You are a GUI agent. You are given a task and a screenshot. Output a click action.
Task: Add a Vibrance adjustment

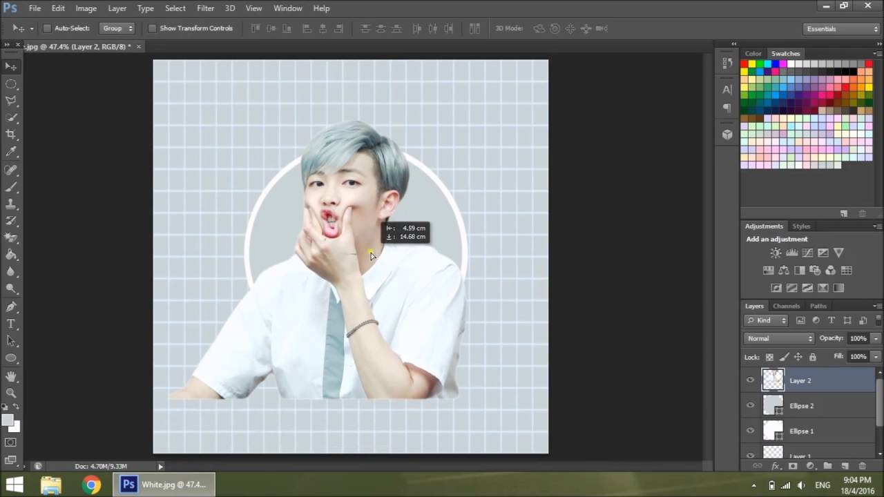(838, 253)
